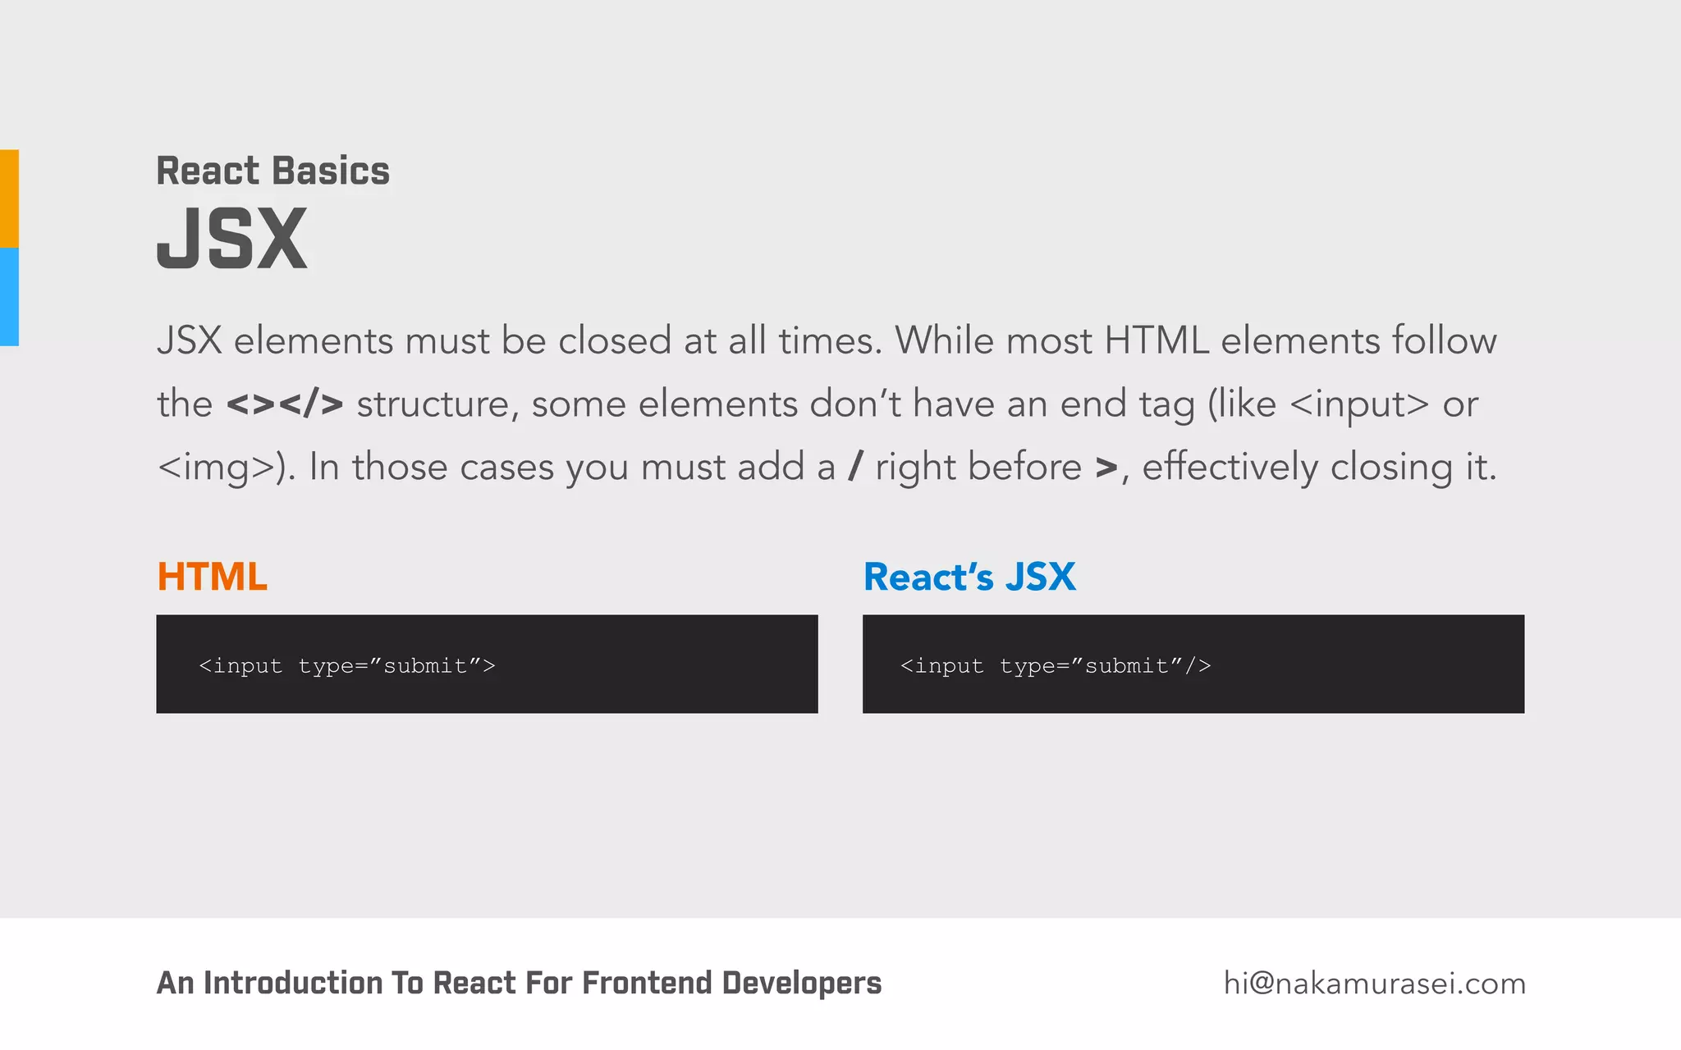Click the 'type="submit"/>' text in JSX code
This screenshot has height=1050, width=1681.
click(1106, 665)
